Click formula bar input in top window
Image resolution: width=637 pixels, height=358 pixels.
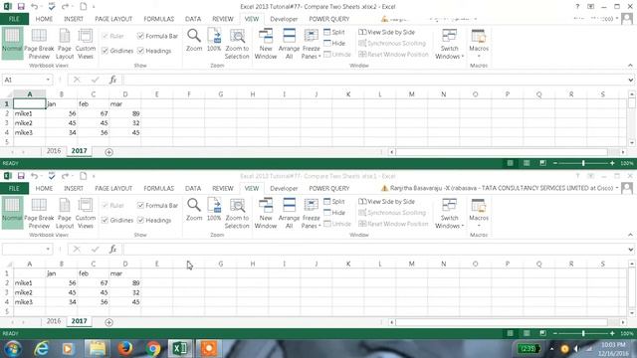point(374,80)
